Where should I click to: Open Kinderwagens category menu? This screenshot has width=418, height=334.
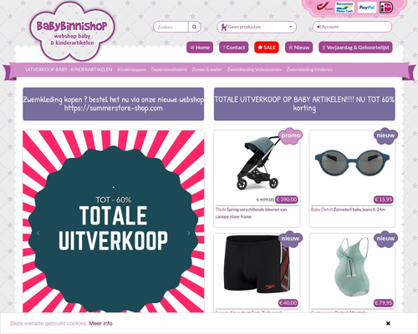[x=131, y=69]
